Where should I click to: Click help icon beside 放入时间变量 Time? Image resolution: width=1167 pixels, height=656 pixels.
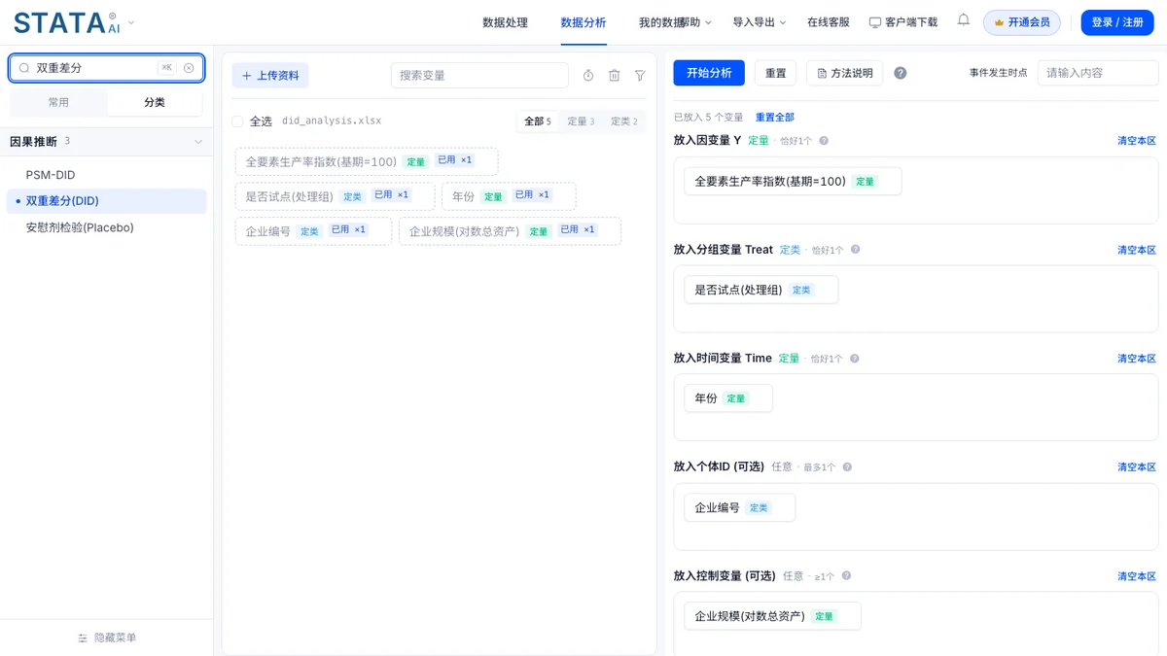click(855, 359)
